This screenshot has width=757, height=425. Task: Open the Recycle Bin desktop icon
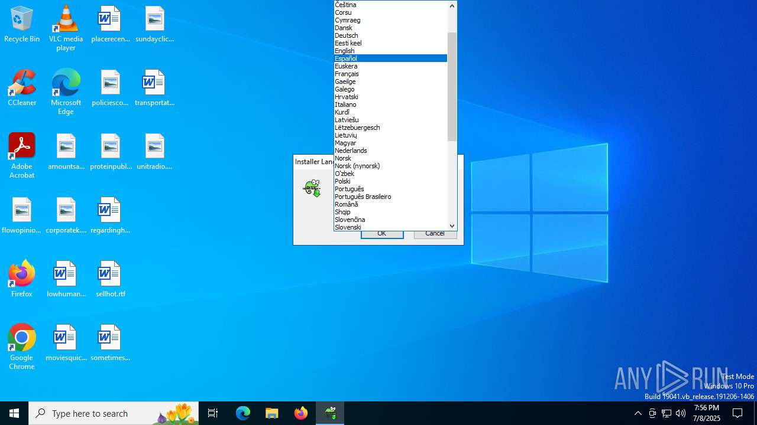(22, 25)
